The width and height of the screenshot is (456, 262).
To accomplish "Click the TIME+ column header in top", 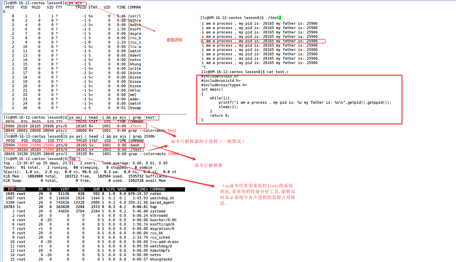I will pos(142,189).
